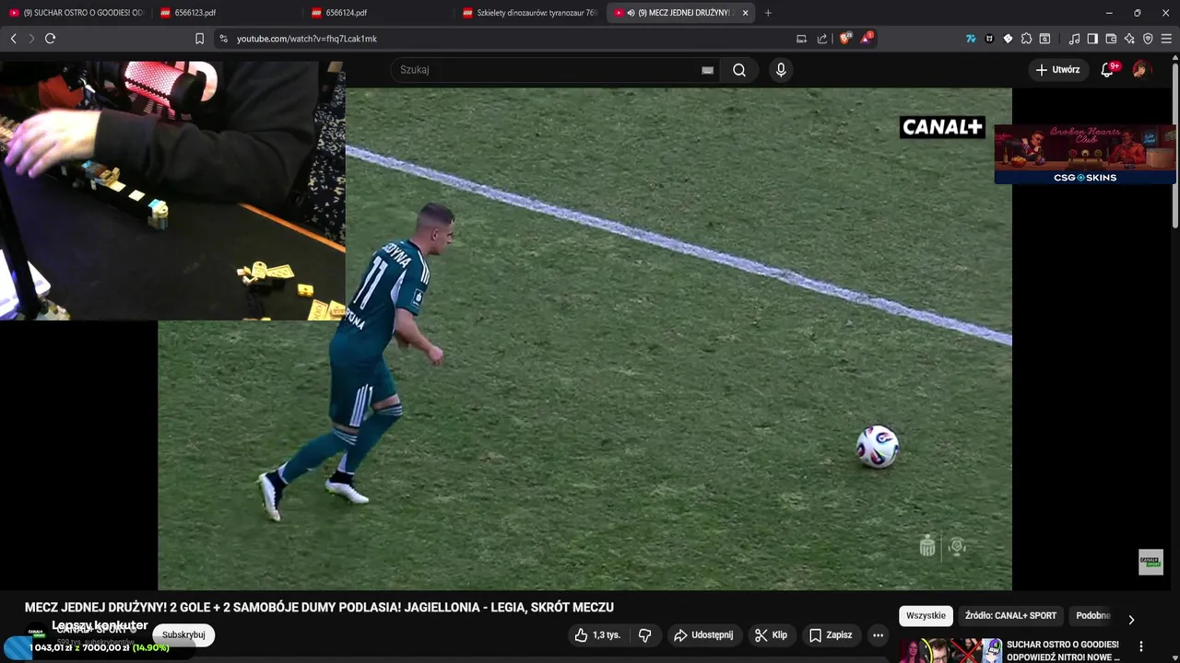The width and height of the screenshot is (1180, 663).
Task: Click the Utwórz create button
Action: pyautogui.click(x=1058, y=70)
